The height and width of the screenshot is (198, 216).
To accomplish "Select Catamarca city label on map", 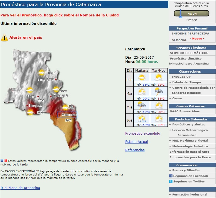I will pyautogui.click(x=69, y=115).
